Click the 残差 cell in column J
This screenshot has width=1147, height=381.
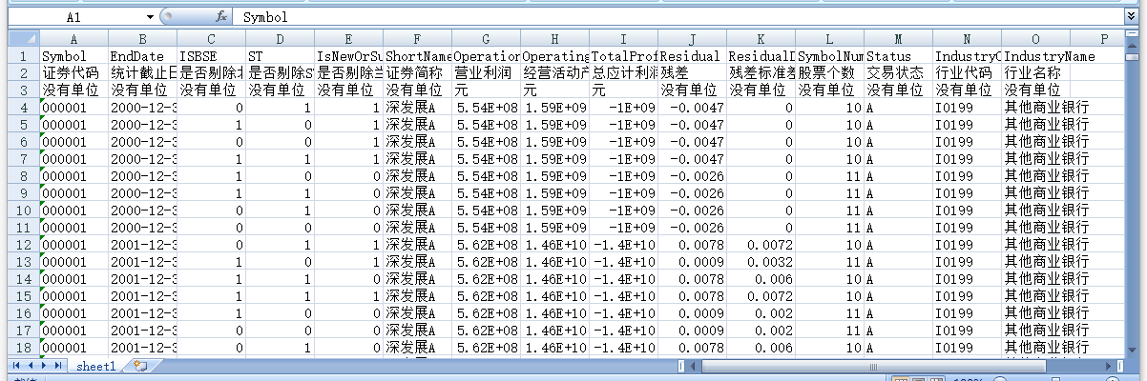click(x=693, y=72)
